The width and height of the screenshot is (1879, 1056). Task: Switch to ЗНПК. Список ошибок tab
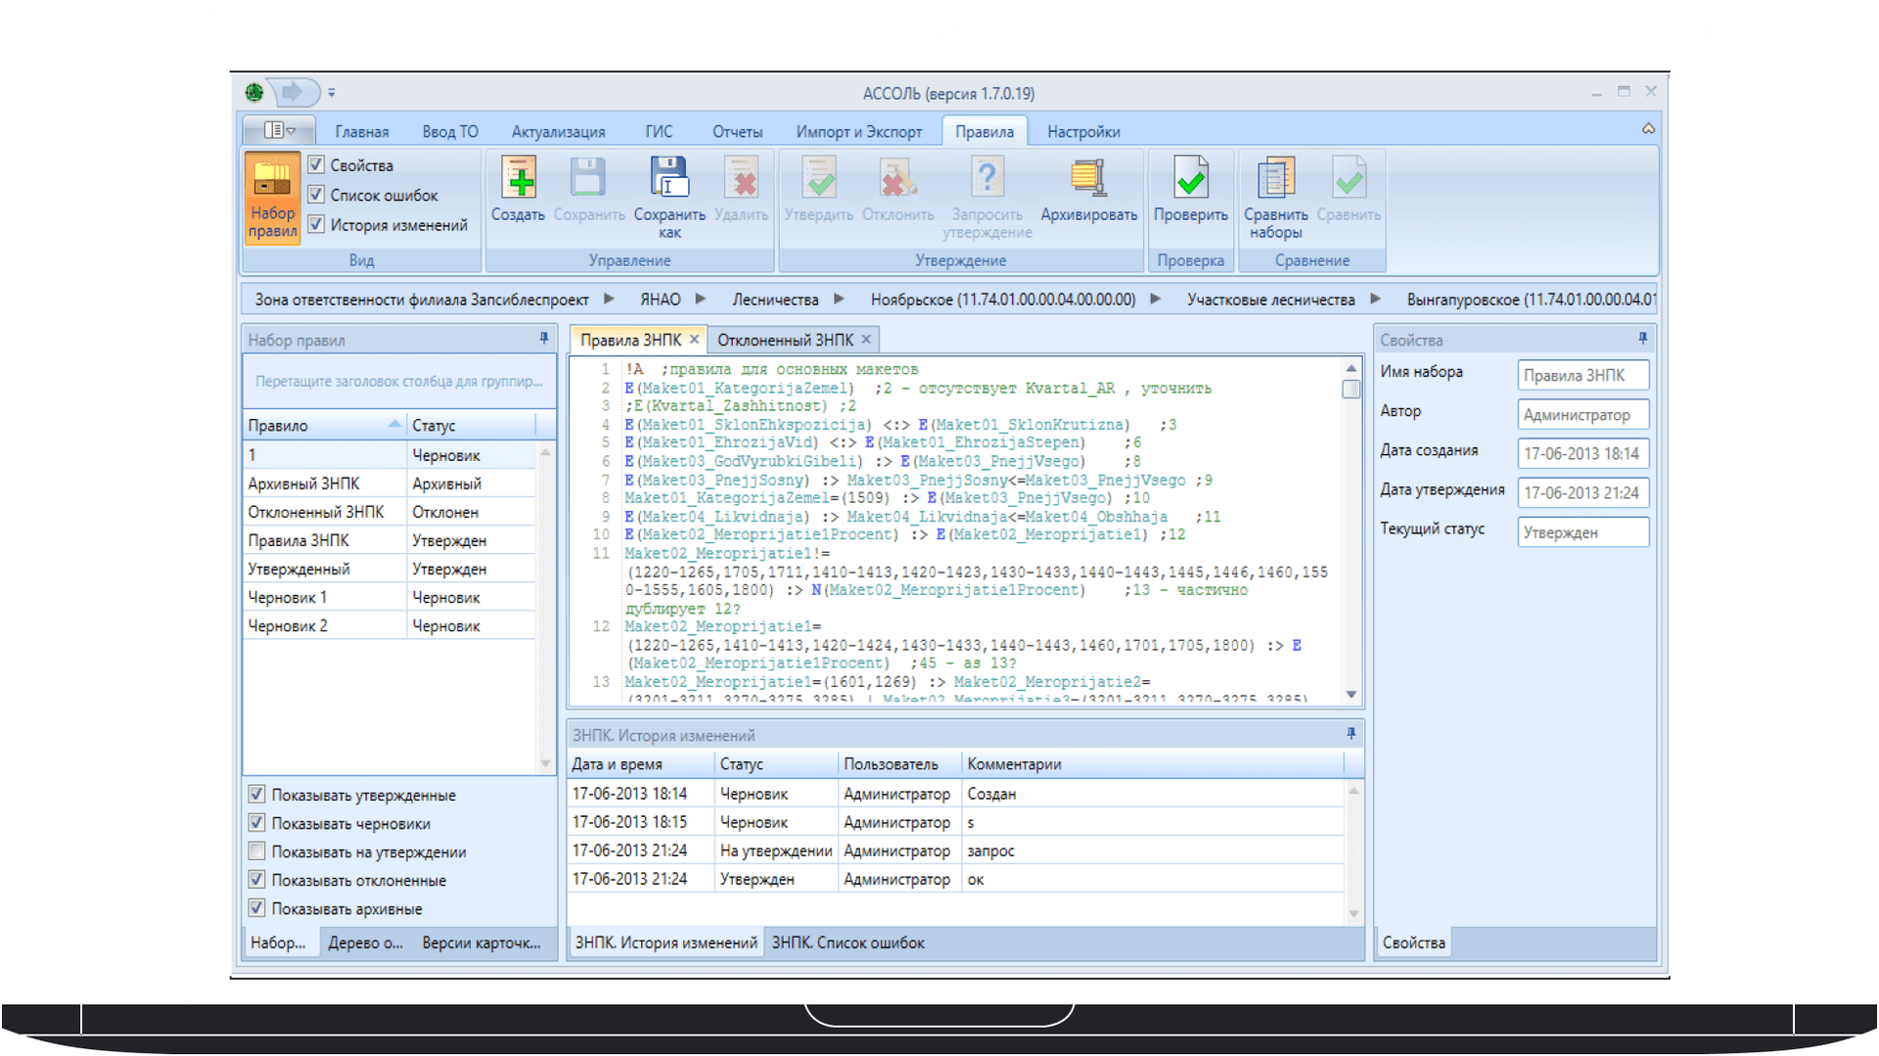click(x=848, y=942)
